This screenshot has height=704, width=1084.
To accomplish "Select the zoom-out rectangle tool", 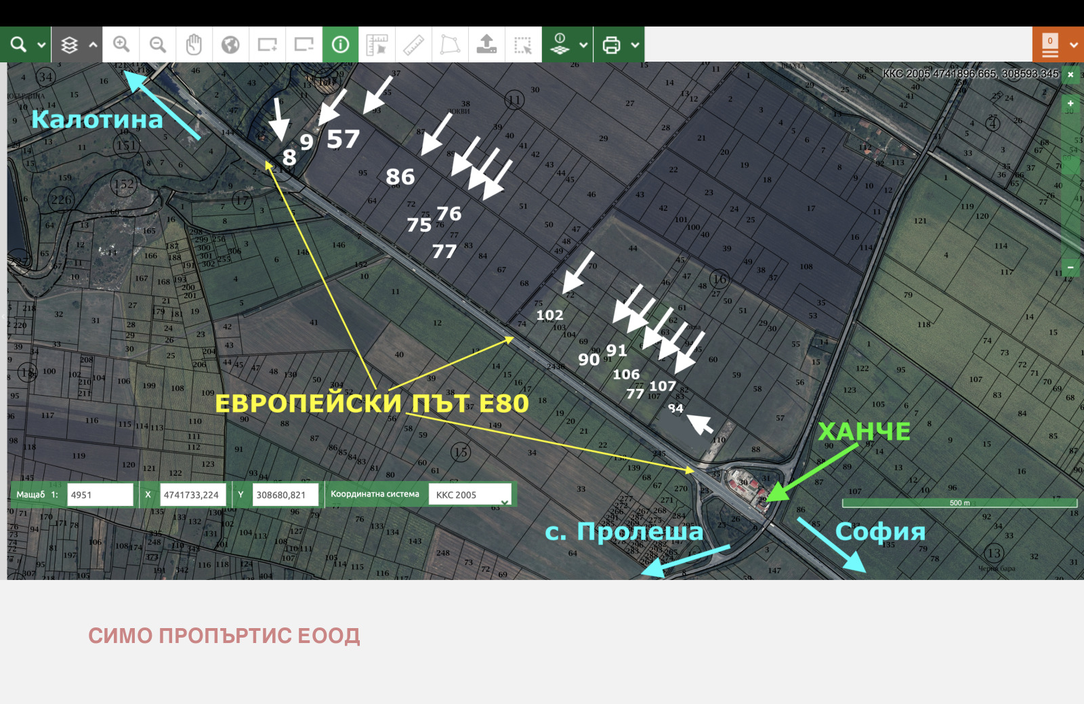I will coord(304,45).
